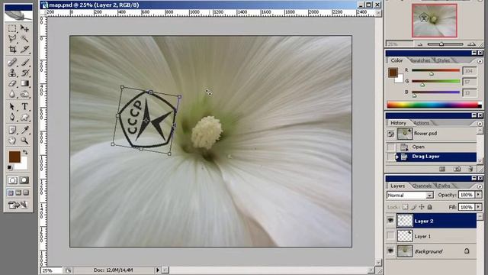
Task: Choose Full Screen mode button
Action: point(26,192)
